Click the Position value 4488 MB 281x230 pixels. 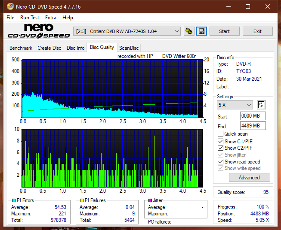259,214
